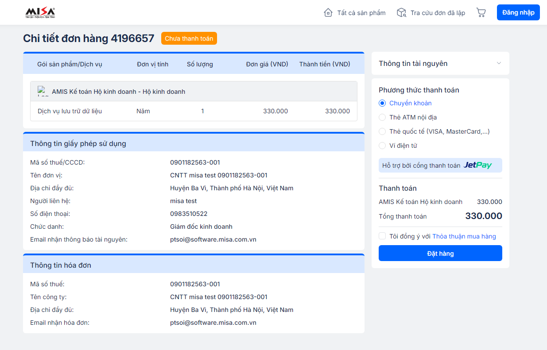Image resolution: width=547 pixels, height=350 pixels.
Task: Click the phone number 0983510522
Action: click(189, 214)
